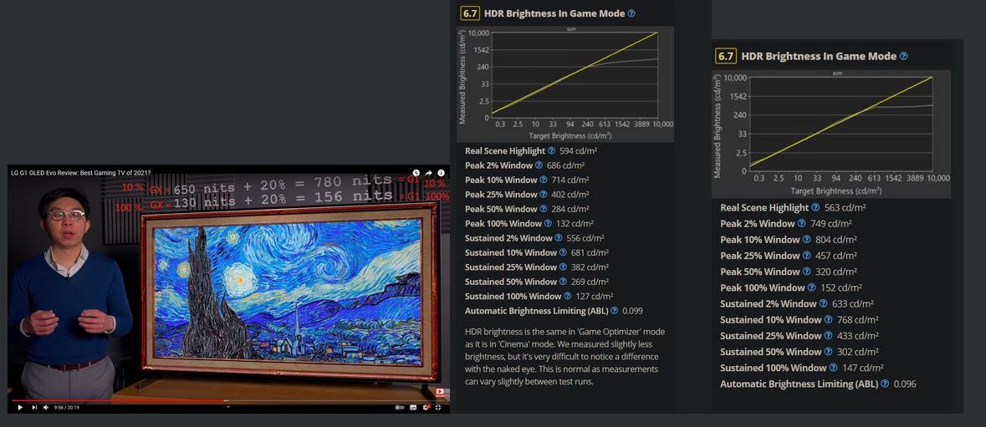This screenshot has width=986, height=427.
Task: Click the 9:56 / 20:19 time display
Action: pos(67,408)
